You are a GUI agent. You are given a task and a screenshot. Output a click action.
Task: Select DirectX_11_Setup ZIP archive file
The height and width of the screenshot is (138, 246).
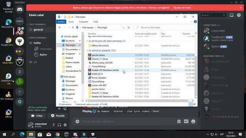[x=100, y=59]
